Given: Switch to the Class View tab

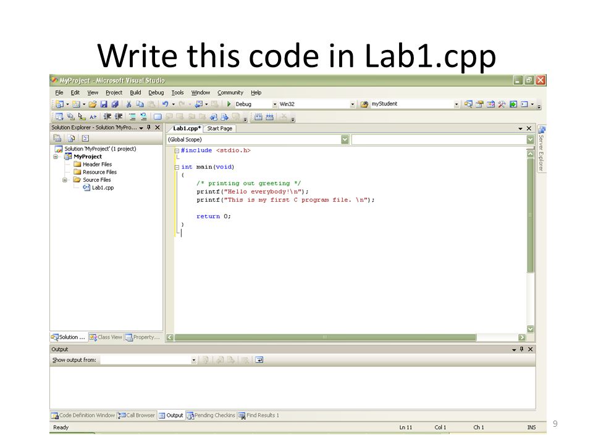Looking at the screenshot, I should pos(106,337).
